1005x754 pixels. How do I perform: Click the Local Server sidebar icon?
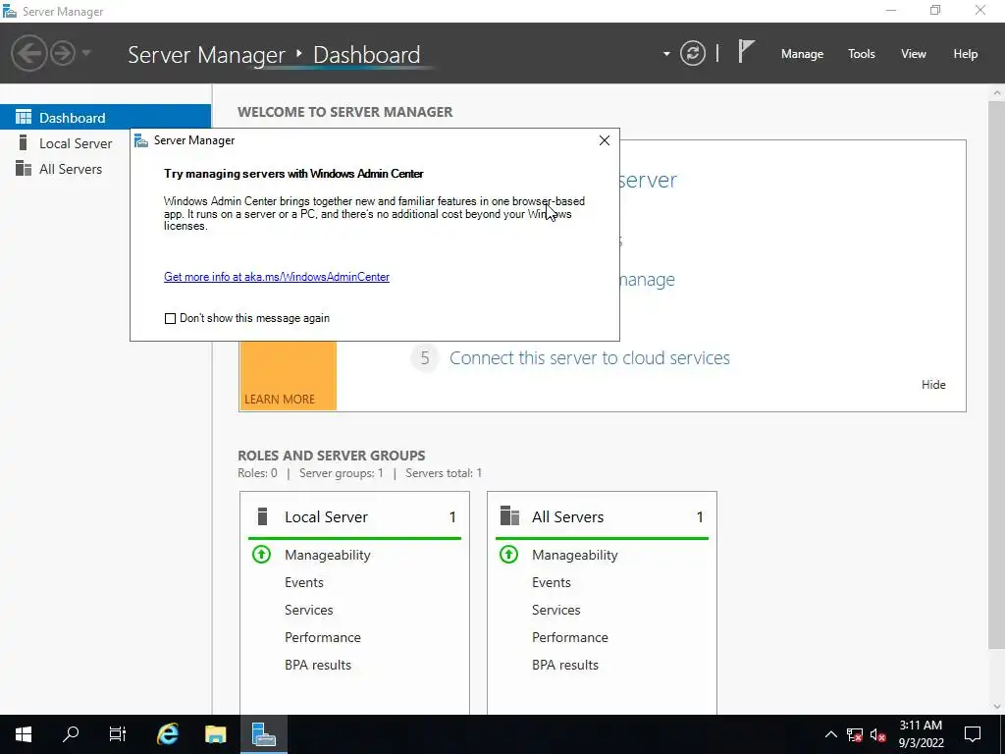(x=24, y=142)
